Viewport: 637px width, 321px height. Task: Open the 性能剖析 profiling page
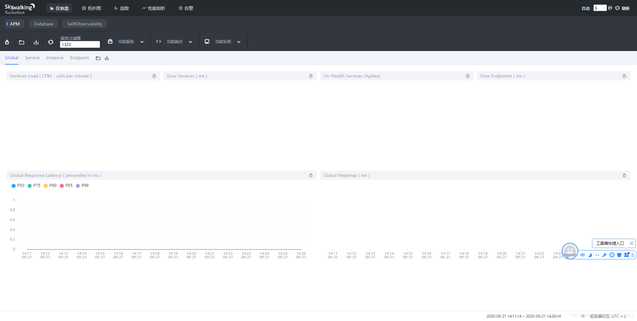point(153,8)
